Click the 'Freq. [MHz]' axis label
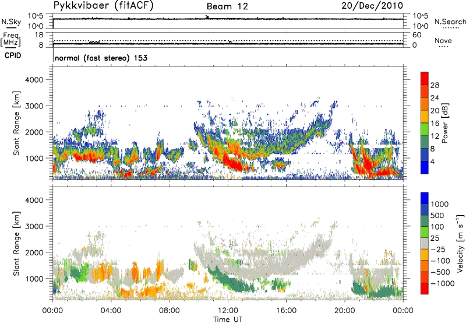 click(11, 39)
